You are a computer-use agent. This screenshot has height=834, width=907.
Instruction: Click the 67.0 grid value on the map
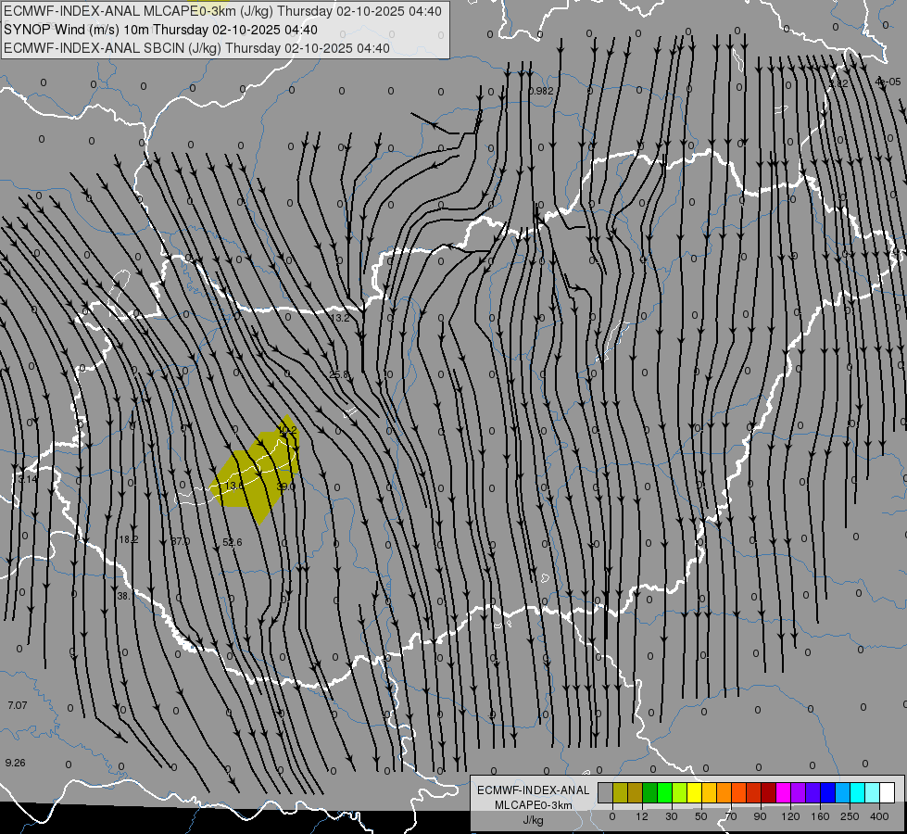181,541
